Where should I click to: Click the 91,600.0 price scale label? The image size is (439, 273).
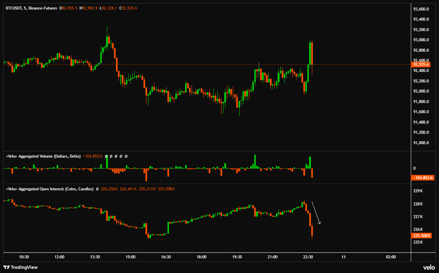coord(421,112)
